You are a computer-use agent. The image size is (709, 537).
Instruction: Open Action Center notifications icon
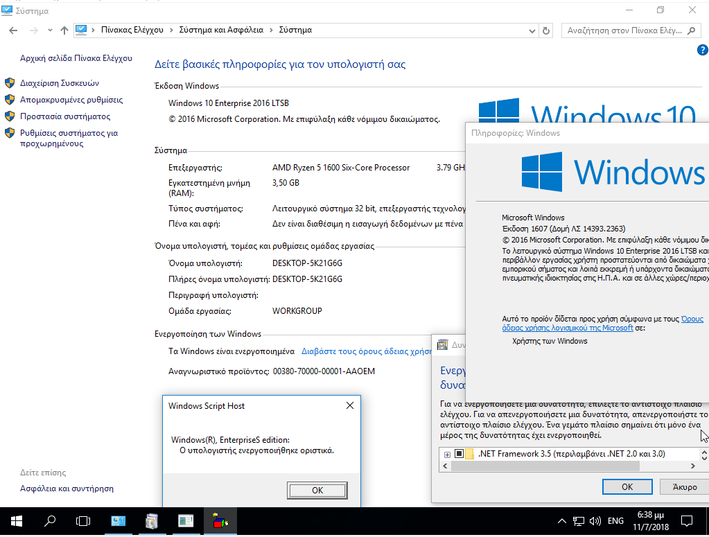pyautogui.click(x=687, y=521)
